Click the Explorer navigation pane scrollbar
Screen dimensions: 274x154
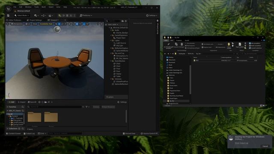pos(190,80)
